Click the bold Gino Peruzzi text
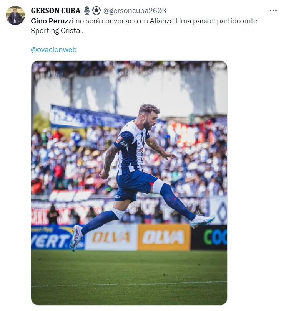This screenshot has width=281, height=311. tap(52, 21)
